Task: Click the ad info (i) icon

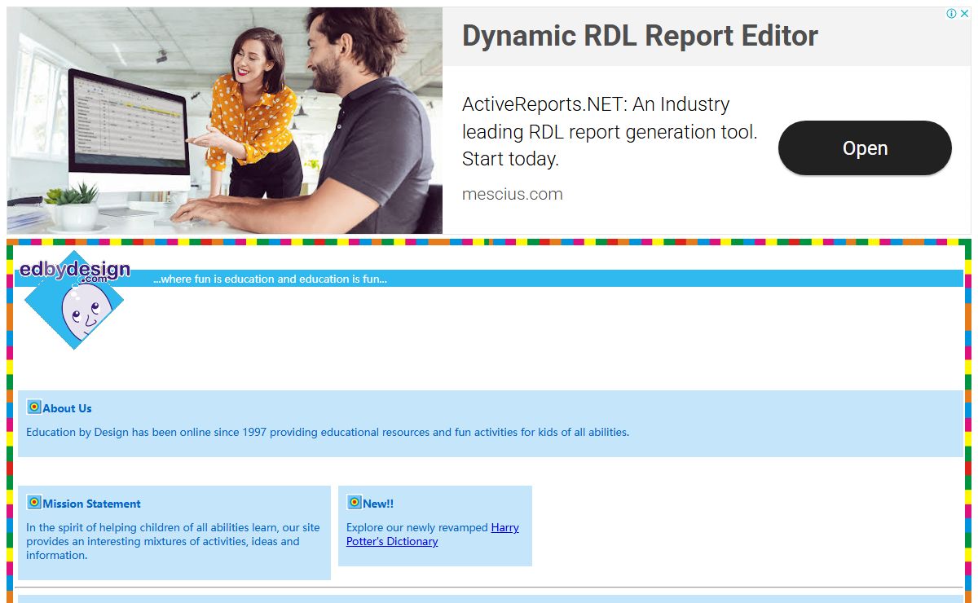Action: 951,13
